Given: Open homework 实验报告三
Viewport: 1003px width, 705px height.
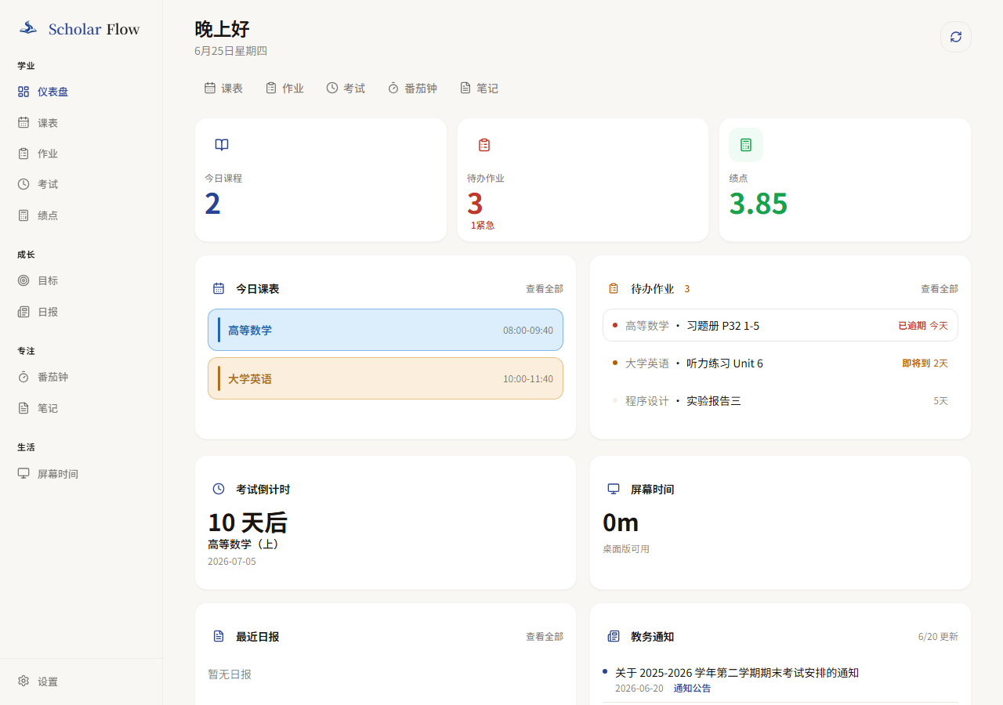Looking at the screenshot, I should 780,401.
